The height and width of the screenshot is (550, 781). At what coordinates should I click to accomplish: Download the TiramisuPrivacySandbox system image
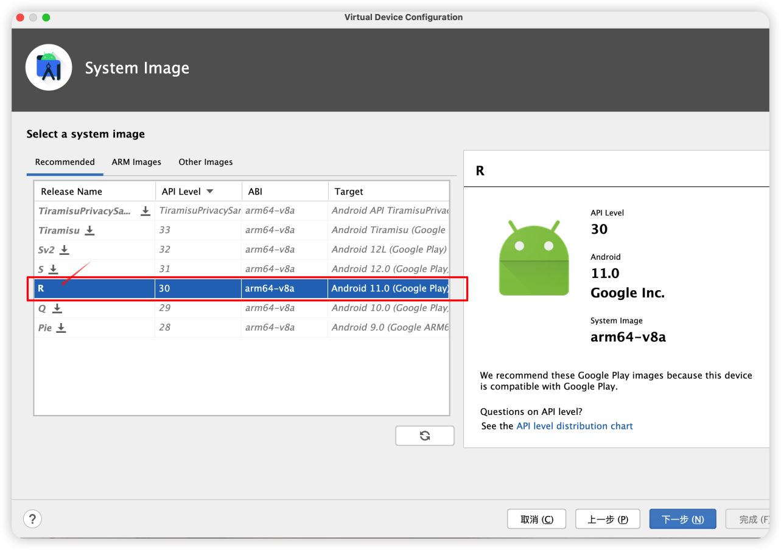pos(145,211)
